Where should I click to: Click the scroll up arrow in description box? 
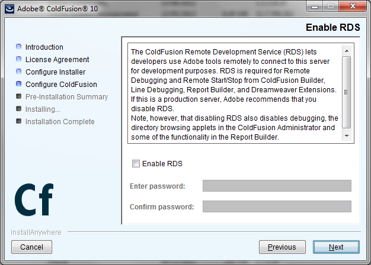click(347, 51)
